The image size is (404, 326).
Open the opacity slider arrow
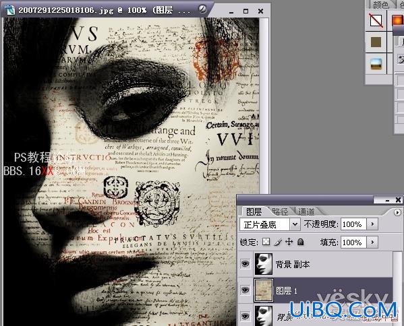click(372, 224)
